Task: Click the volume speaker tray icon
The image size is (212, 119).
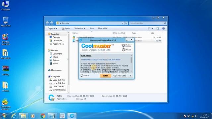Action: click(196, 116)
